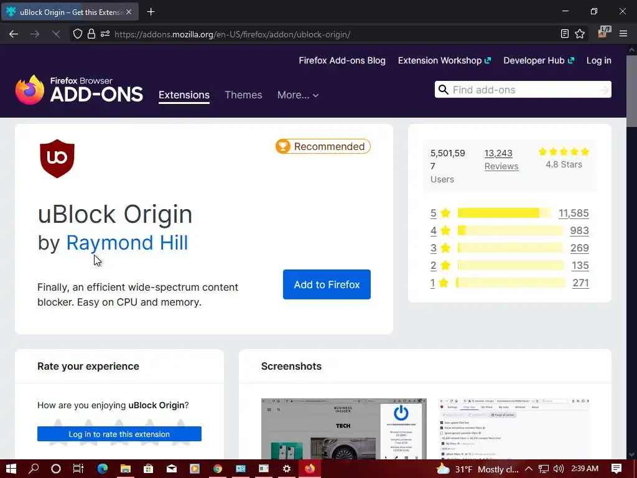Click the weather 31°F widget
This screenshot has width=637, height=478.
[477, 469]
